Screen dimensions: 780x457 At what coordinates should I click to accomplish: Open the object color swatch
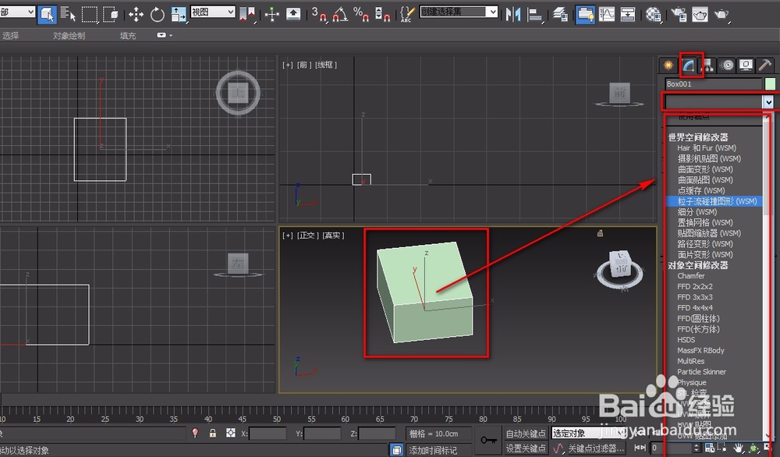(x=770, y=84)
